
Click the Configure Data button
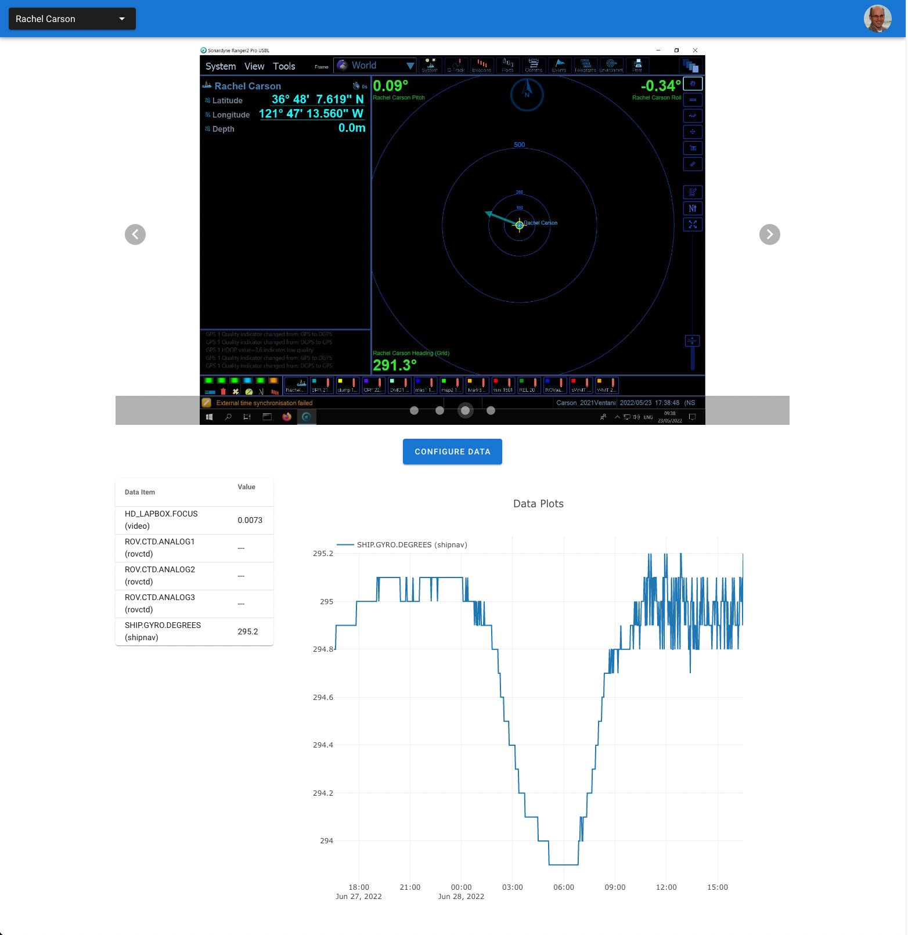[x=452, y=452]
